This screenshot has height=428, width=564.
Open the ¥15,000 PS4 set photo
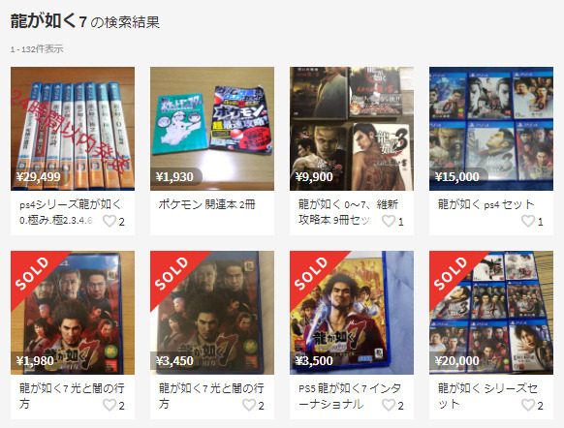pos(491,129)
